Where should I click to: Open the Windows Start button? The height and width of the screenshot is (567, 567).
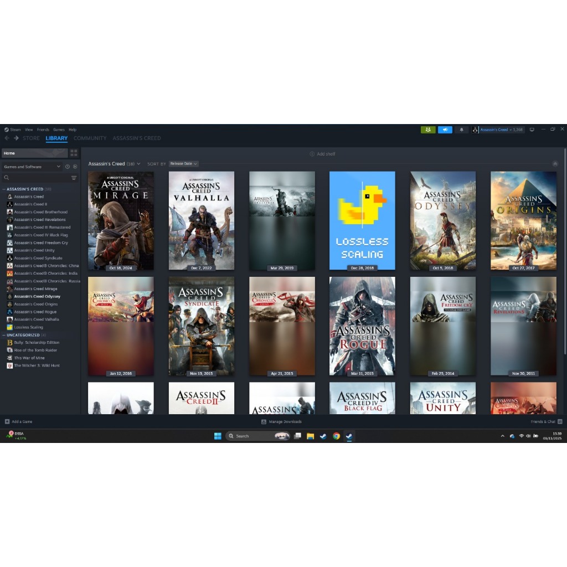[218, 436]
